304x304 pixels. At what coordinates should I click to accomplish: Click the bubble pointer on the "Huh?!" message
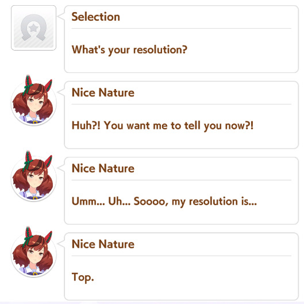coord(61,92)
